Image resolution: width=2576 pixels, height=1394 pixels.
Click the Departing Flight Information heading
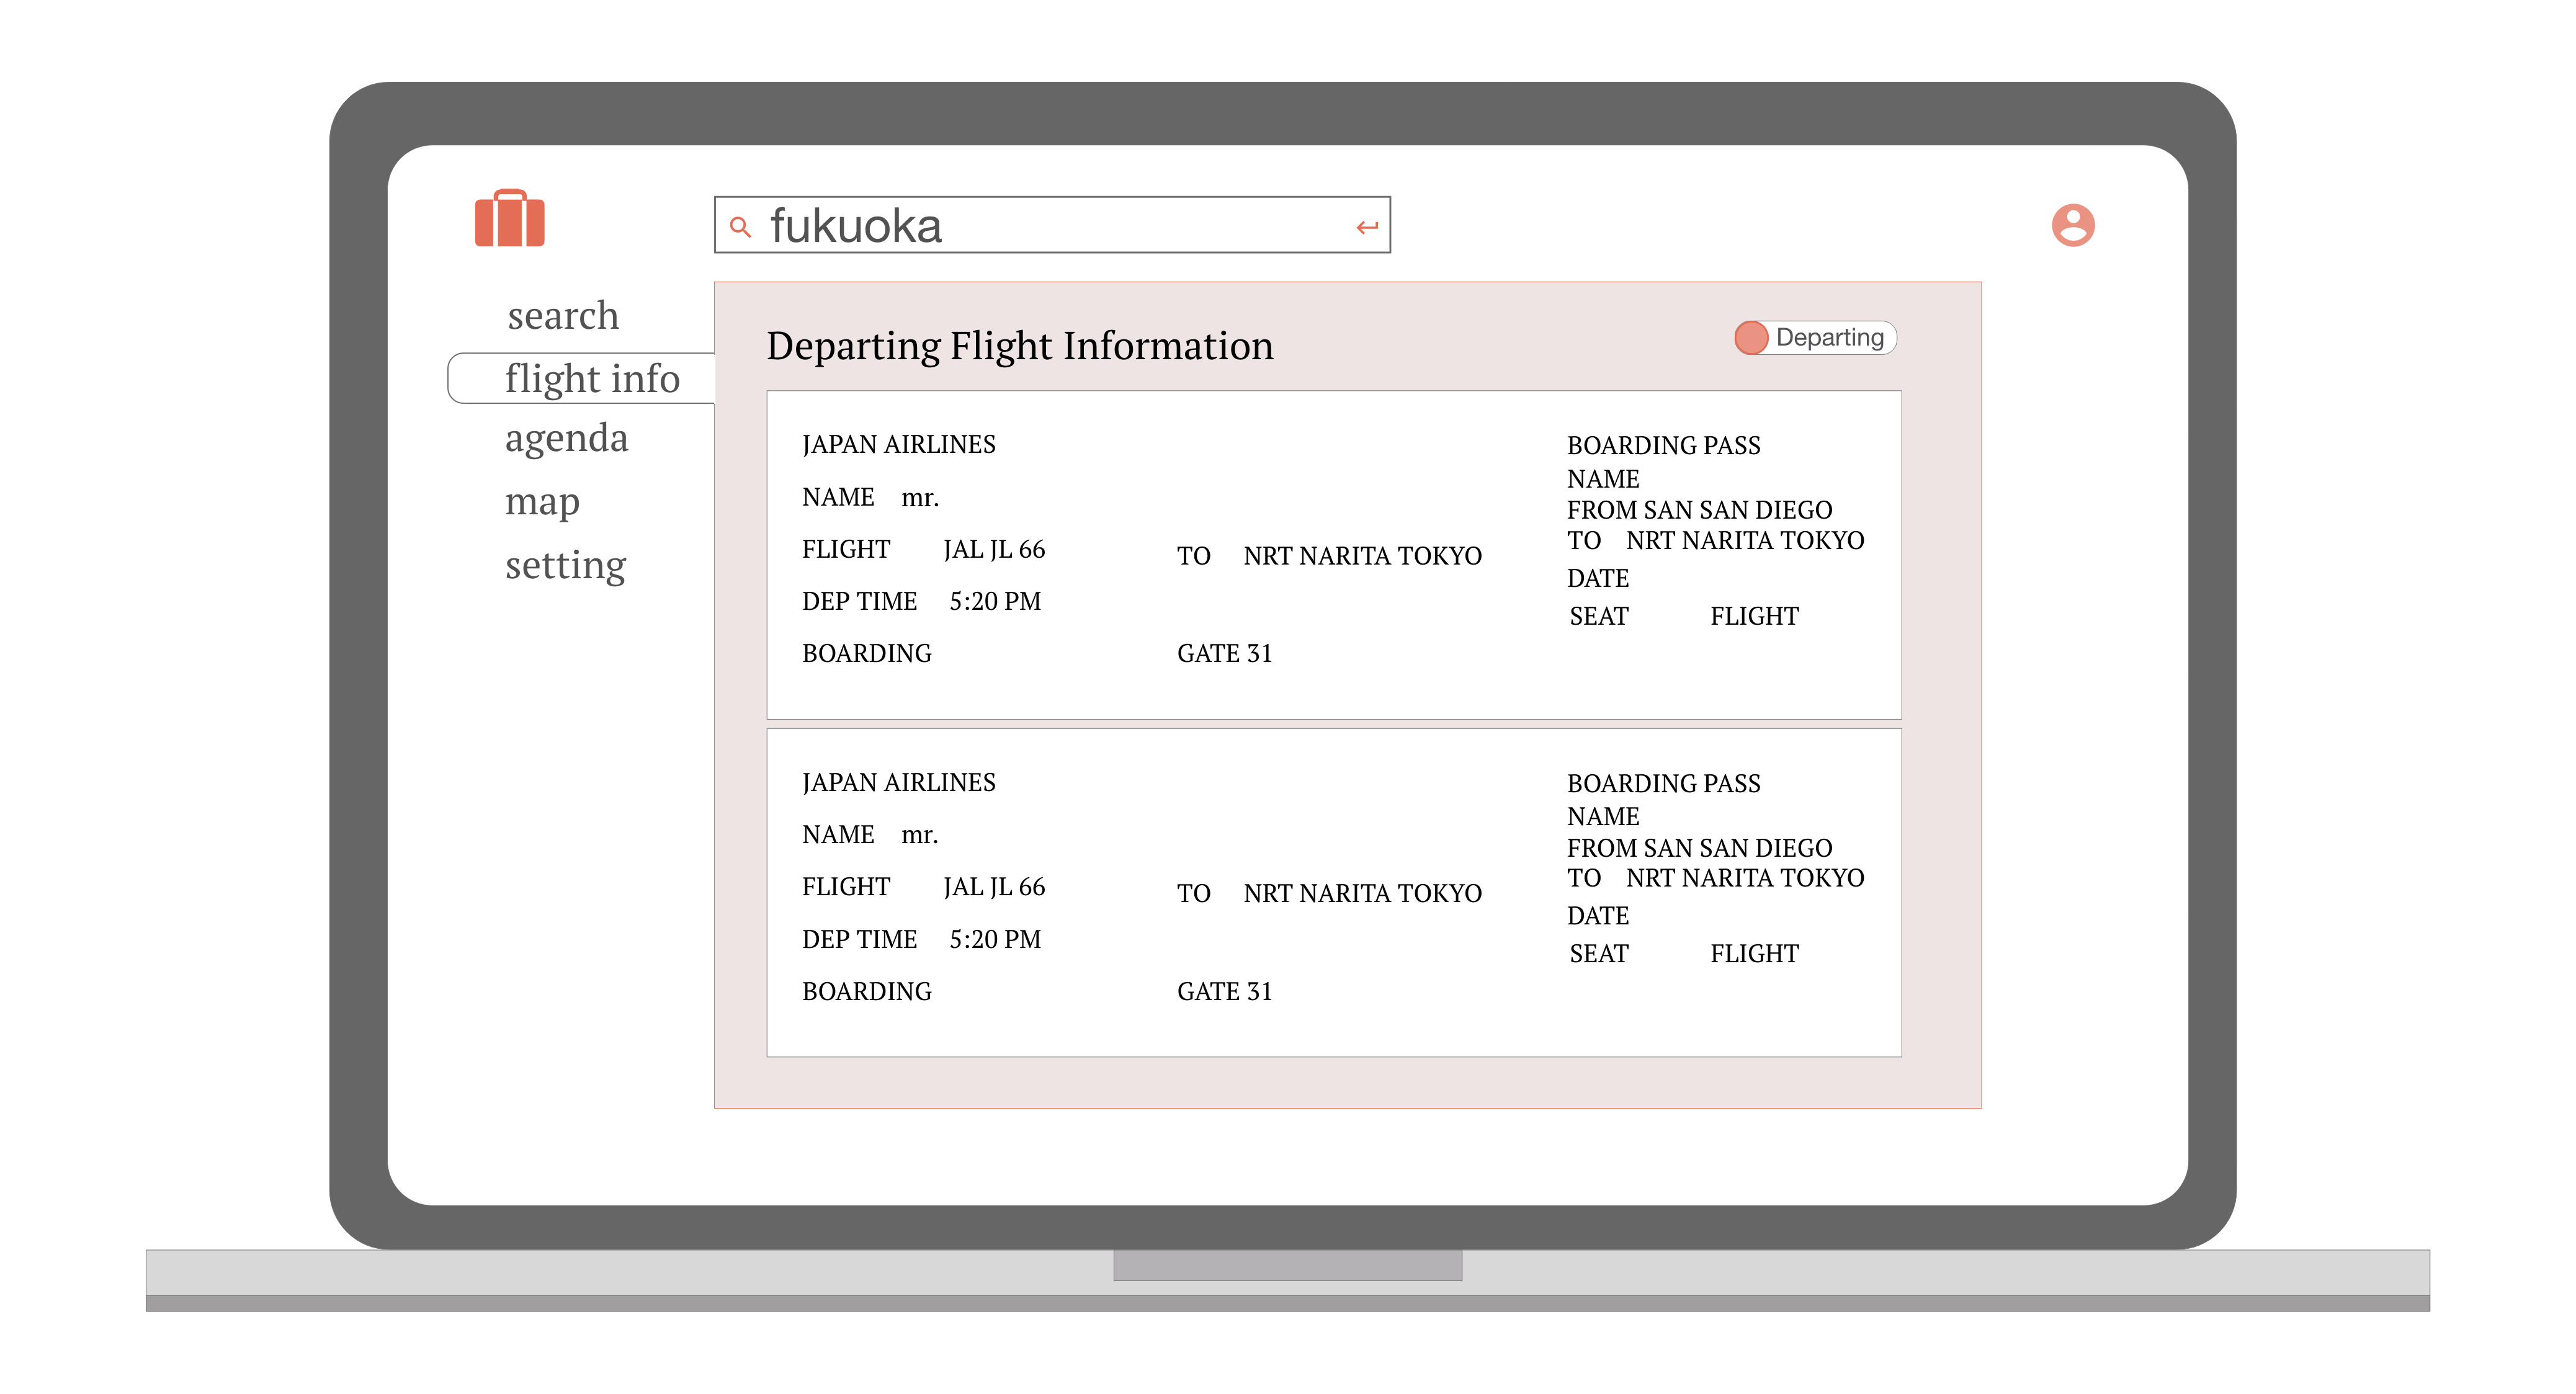[x=1020, y=346]
